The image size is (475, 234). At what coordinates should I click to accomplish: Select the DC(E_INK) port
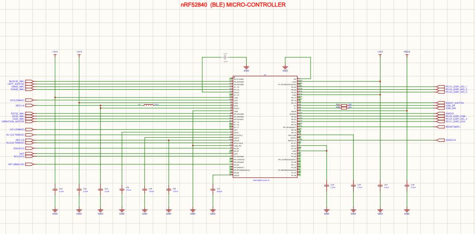pos(30,116)
